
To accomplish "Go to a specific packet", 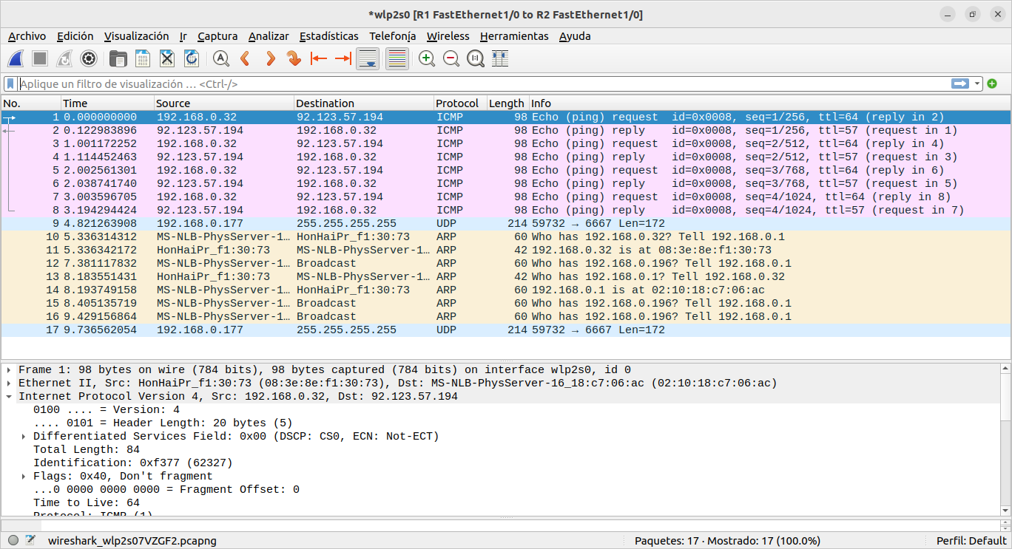I will [x=294, y=58].
